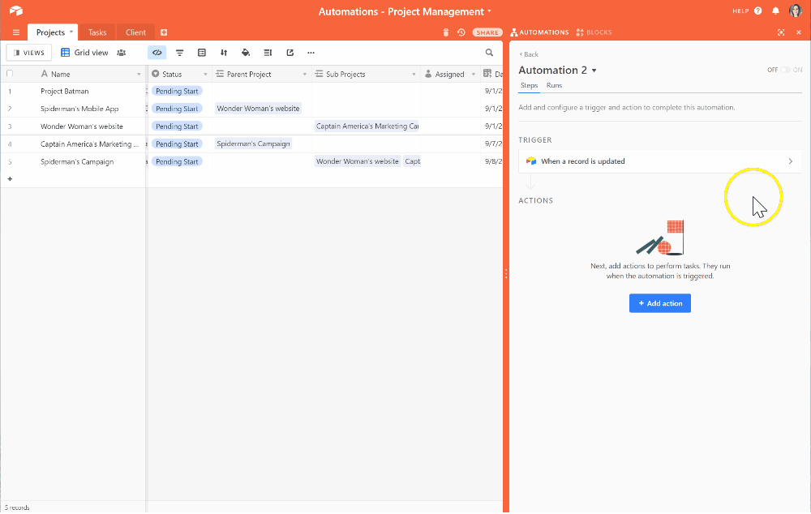
Task: Open the row coloring paint bucket
Action: 246,53
